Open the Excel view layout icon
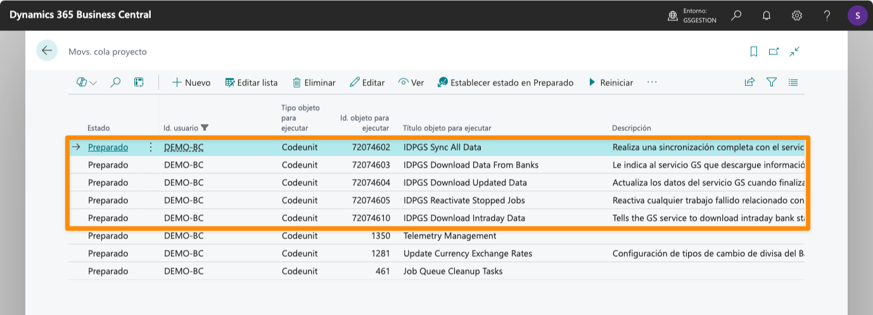This screenshot has width=873, height=315. pyautogui.click(x=139, y=82)
